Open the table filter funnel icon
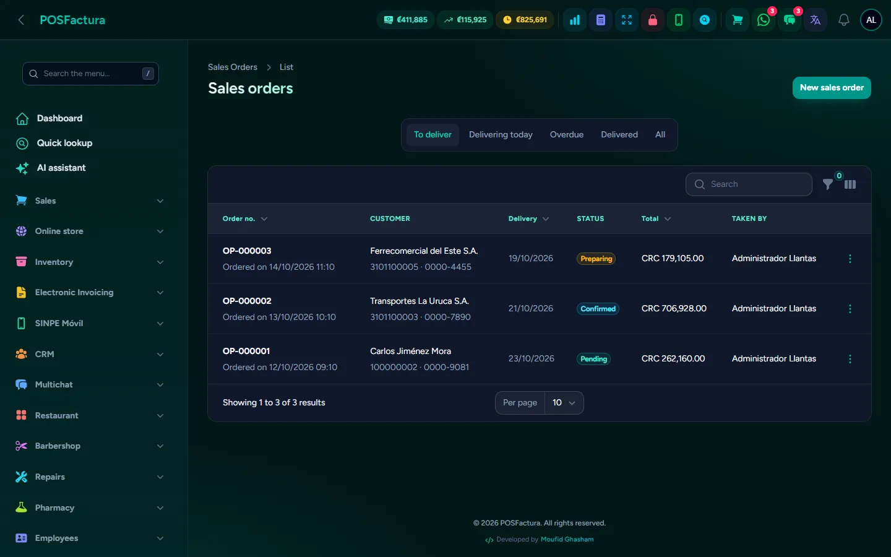The image size is (891, 557). pos(827,184)
